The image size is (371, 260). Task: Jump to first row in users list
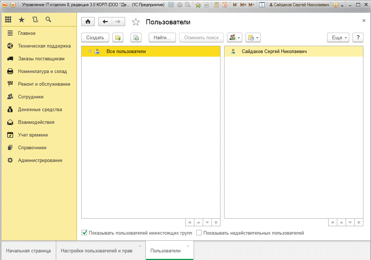[333, 222]
